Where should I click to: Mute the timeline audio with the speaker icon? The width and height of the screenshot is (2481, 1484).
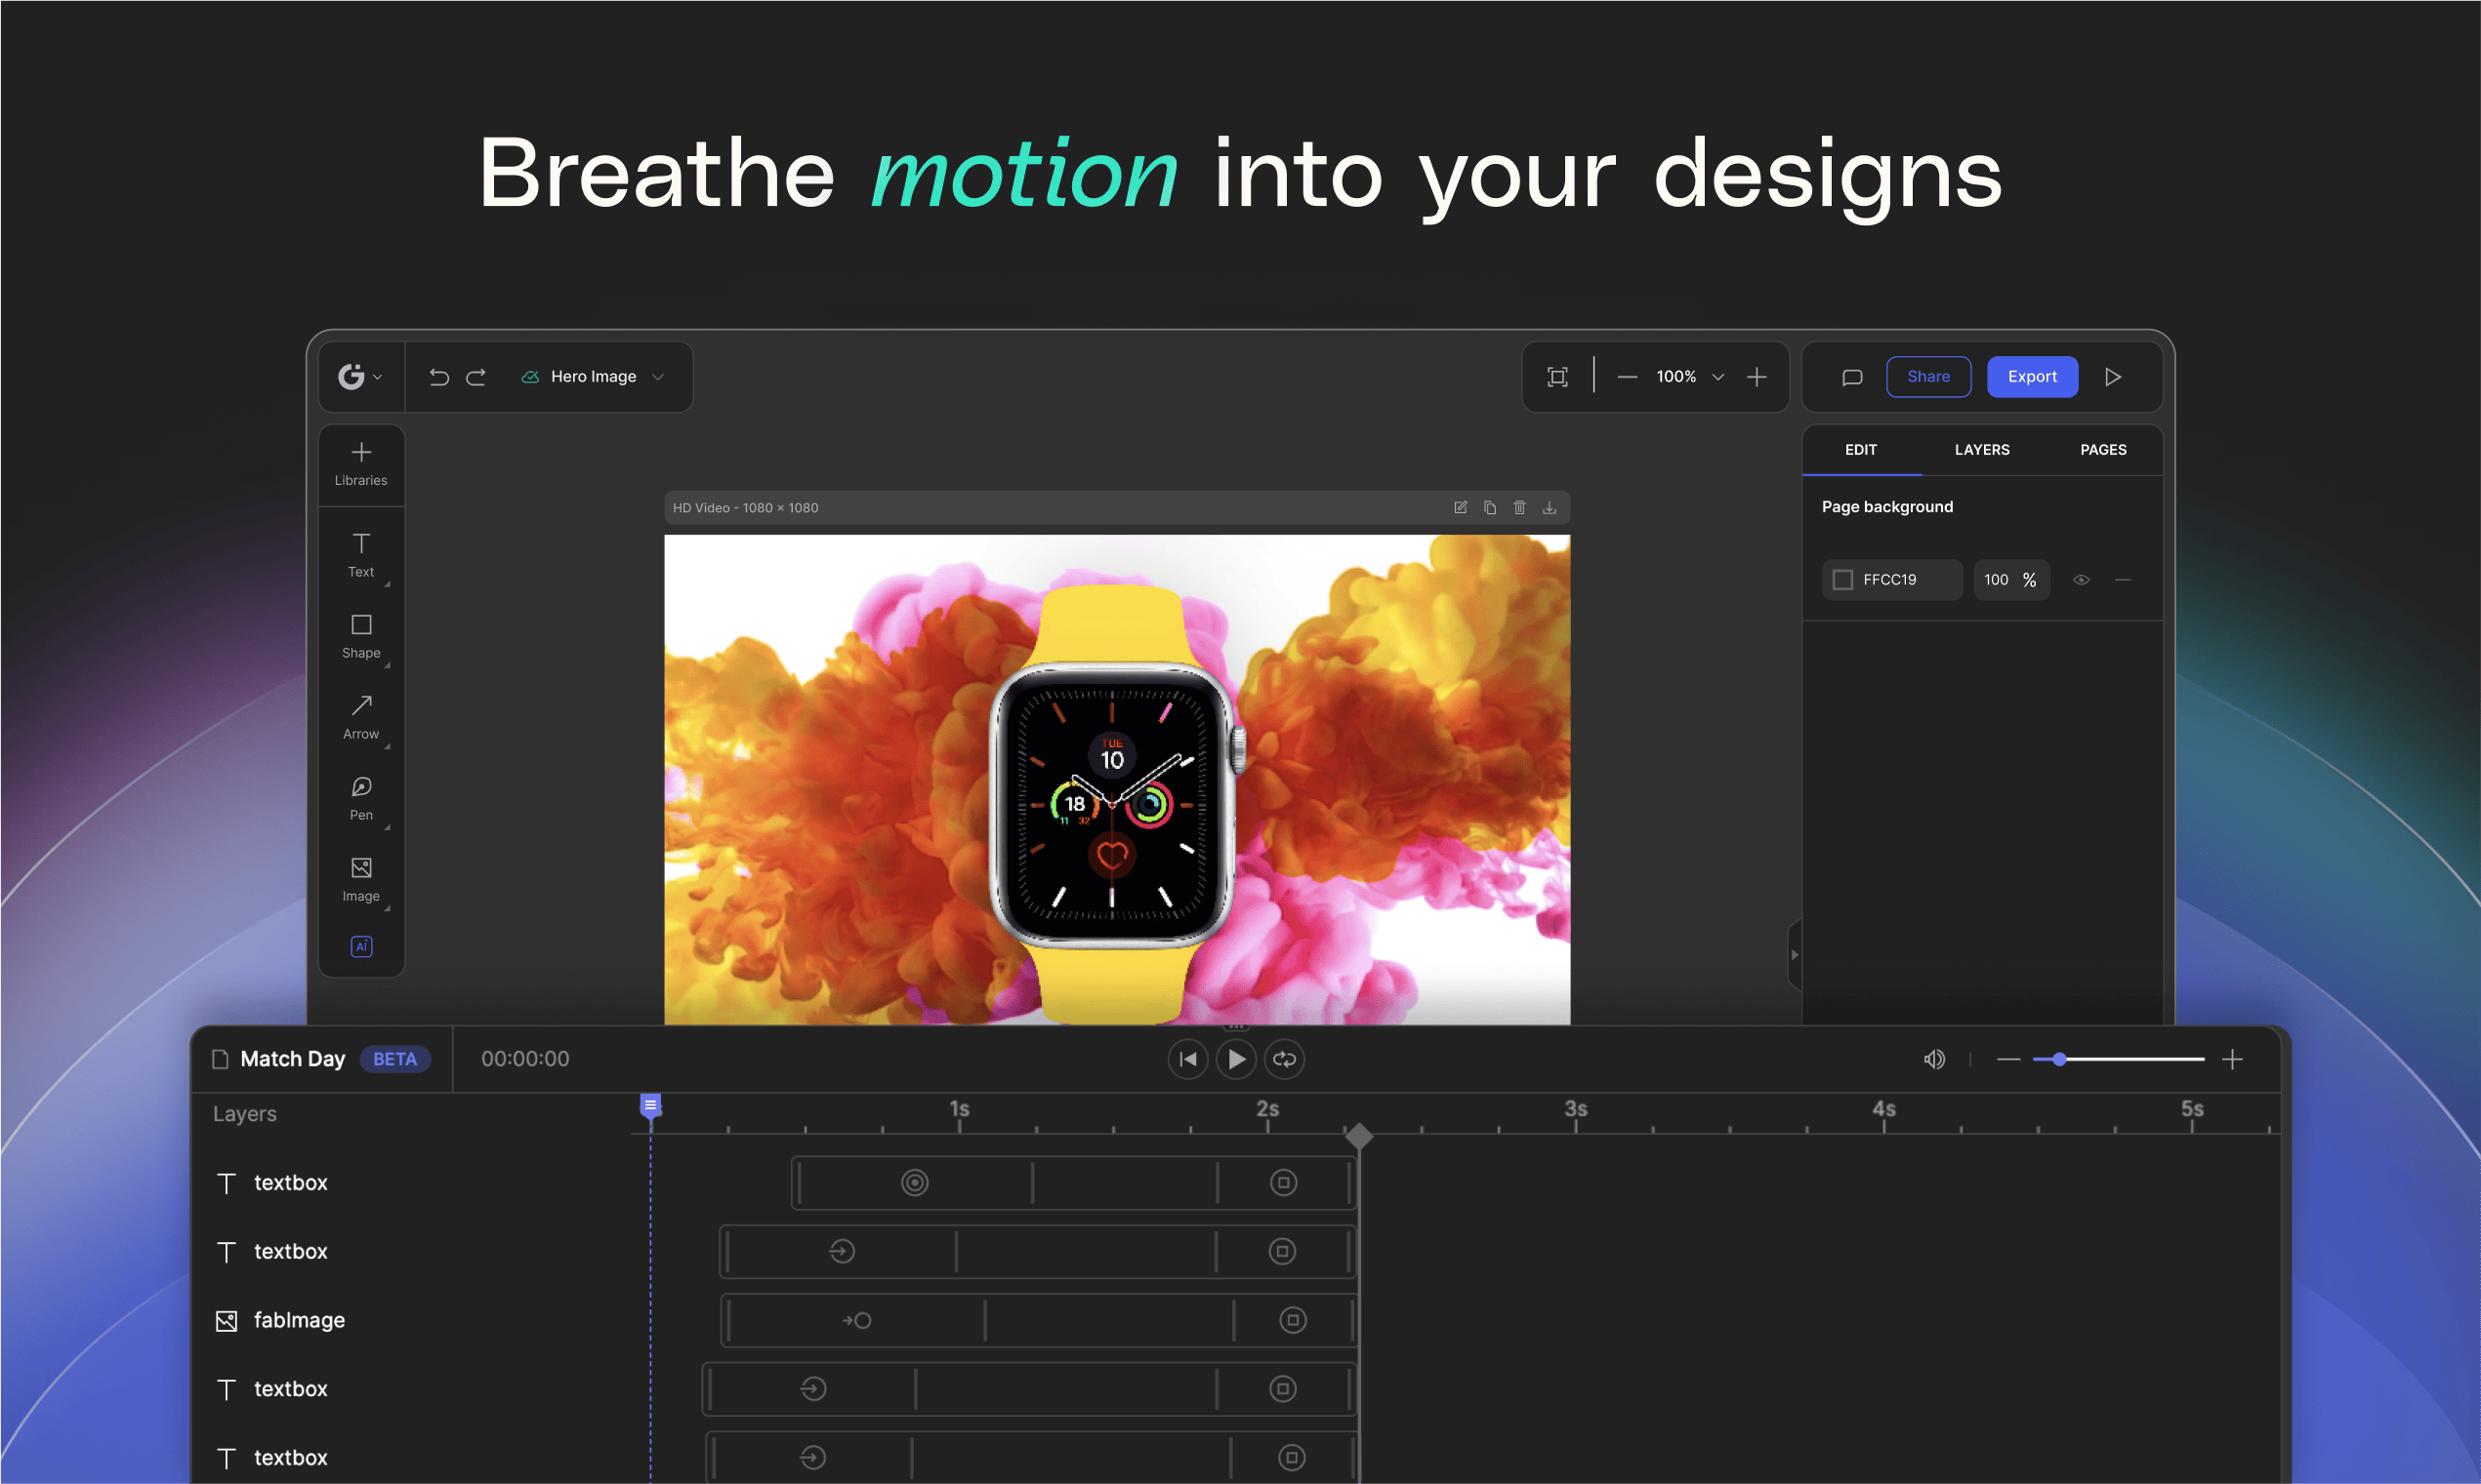(1935, 1059)
